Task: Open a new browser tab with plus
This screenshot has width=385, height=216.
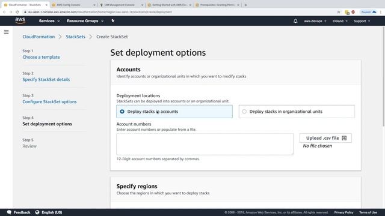Action: (246, 5)
